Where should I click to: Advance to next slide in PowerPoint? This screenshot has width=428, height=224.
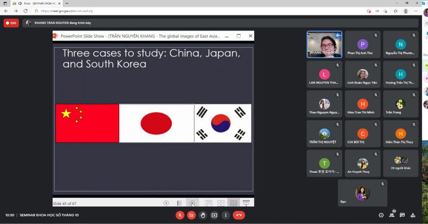pyautogui.click(x=192, y=203)
